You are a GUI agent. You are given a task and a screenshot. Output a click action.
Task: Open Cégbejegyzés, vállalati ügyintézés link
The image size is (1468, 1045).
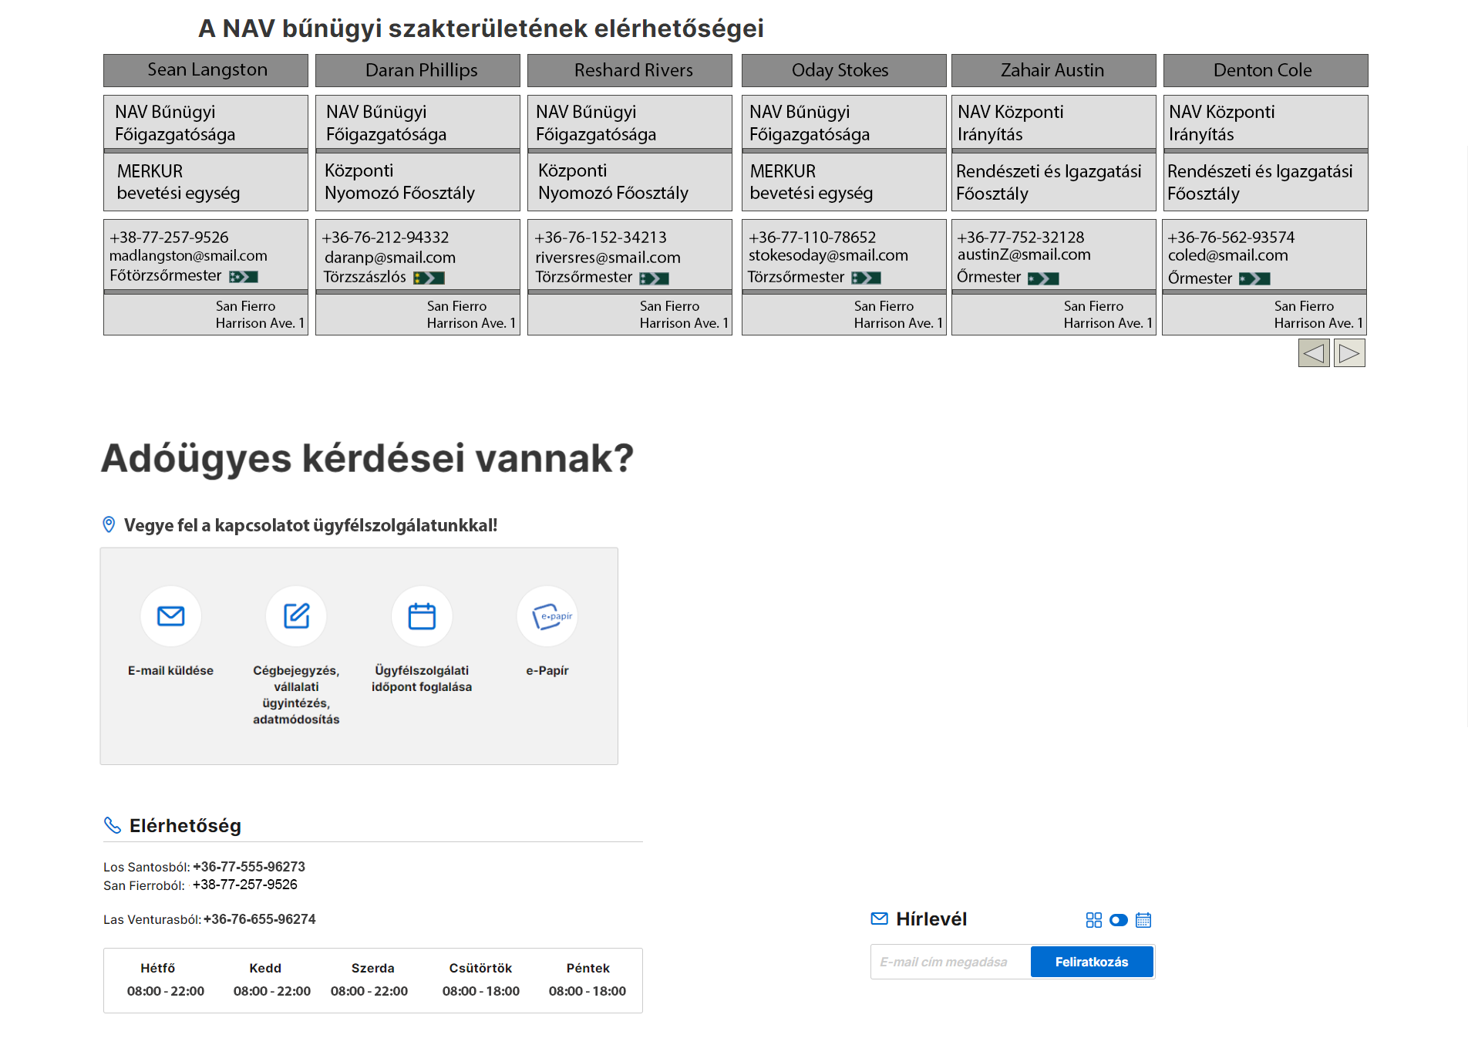click(x=296, y=695)
